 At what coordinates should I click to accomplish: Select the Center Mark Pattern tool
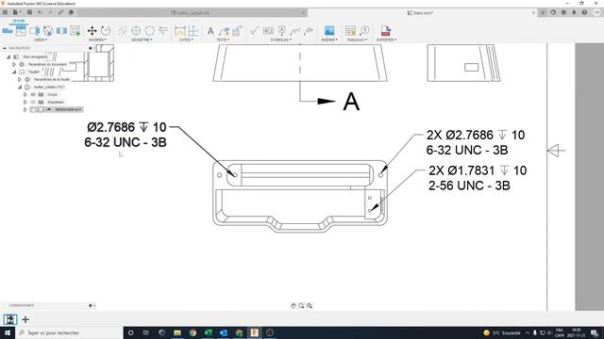coord(150,31)
